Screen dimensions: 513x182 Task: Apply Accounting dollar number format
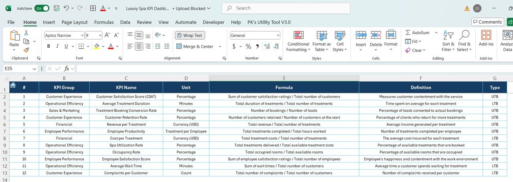tap(234, 46)
